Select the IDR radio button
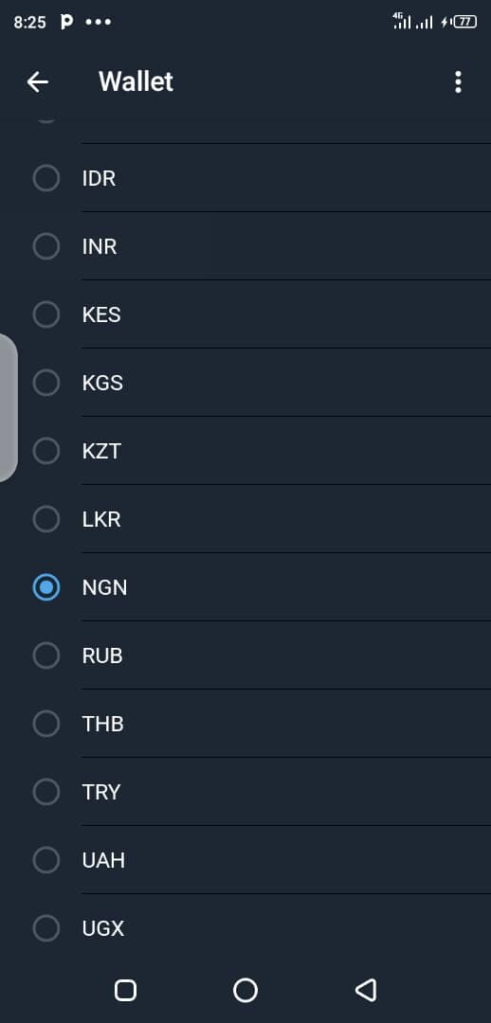Screen dimensions: 491x1023 click(x=45, y=178)
